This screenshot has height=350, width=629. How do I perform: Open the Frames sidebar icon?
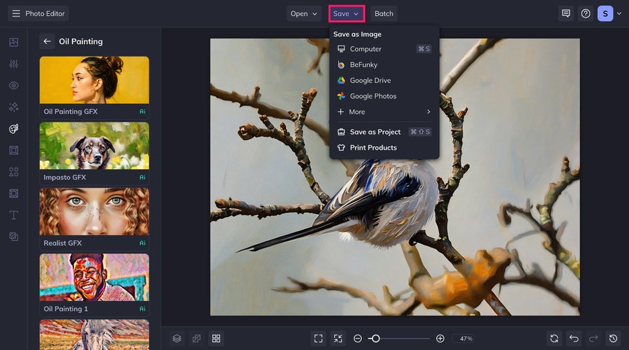pos(13,150)
